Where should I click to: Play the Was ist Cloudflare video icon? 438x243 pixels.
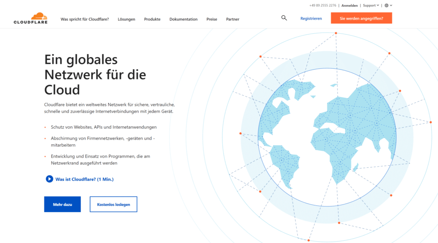click(x=50, y=179)
